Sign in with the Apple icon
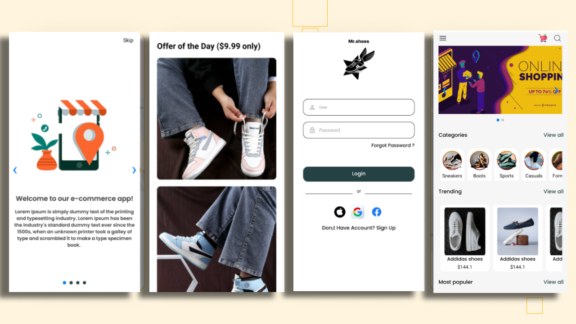Image resolution: width=576 pixels, height=324 pixels. (340, 212)
